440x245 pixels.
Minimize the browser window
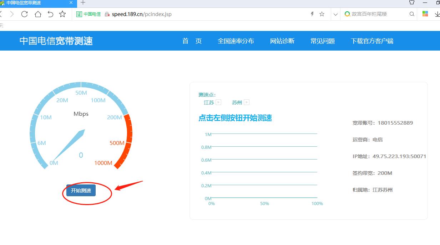coord(425,2)
